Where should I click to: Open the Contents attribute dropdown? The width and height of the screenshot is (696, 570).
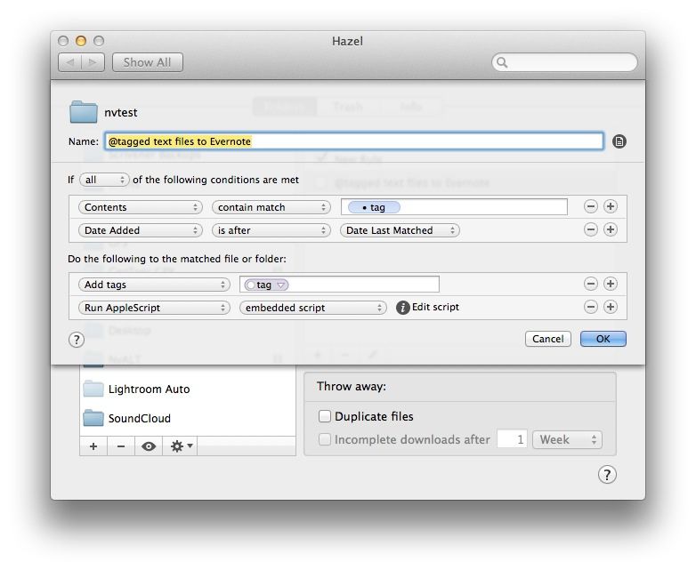tap(141, 207)
